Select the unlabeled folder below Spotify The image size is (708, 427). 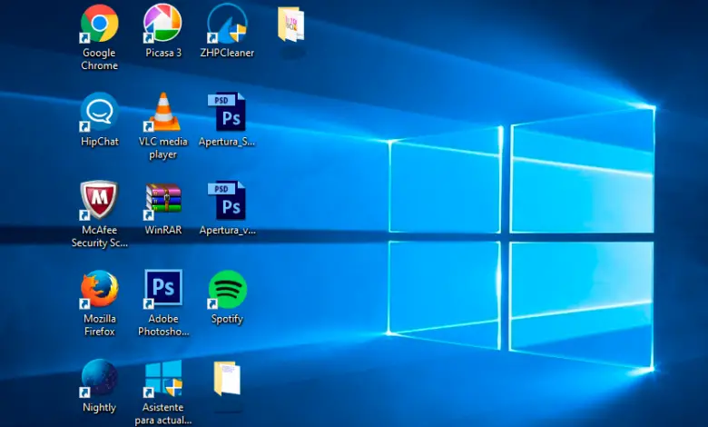click(227, 379)
